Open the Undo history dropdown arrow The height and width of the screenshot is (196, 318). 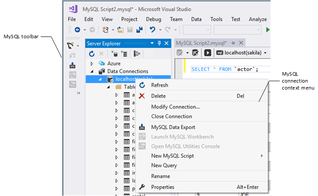[x=160, y=30]
